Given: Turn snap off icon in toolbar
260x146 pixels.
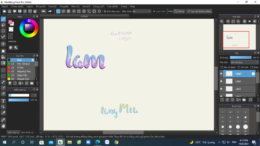Looking at the screenshot, I should click(58, 11).
